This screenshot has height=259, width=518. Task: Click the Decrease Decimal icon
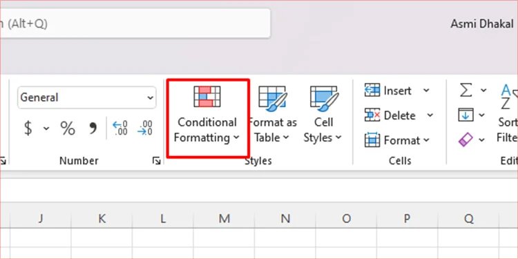coord(145,128)
